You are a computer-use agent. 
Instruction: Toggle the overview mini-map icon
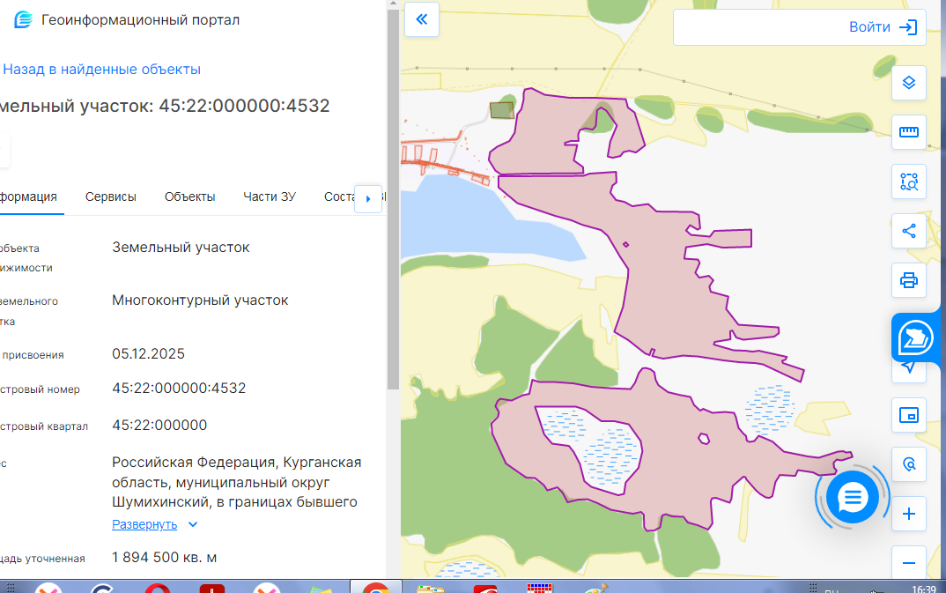909,415
